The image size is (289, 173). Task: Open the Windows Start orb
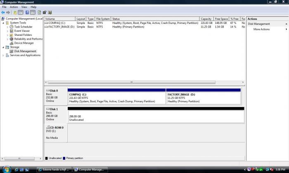7,169
